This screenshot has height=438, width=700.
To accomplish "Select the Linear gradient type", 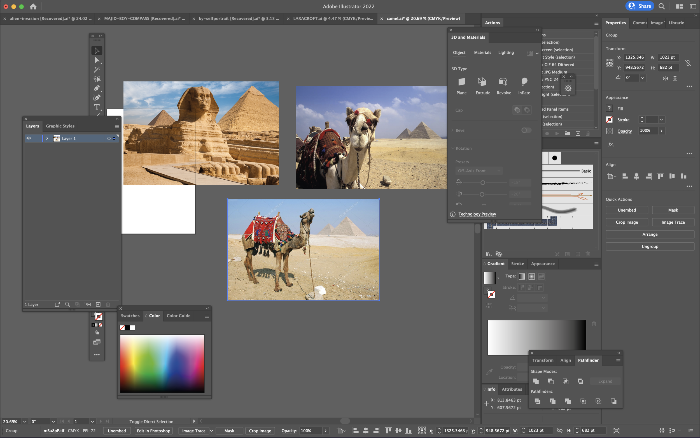I will click(x=522, y=276).
